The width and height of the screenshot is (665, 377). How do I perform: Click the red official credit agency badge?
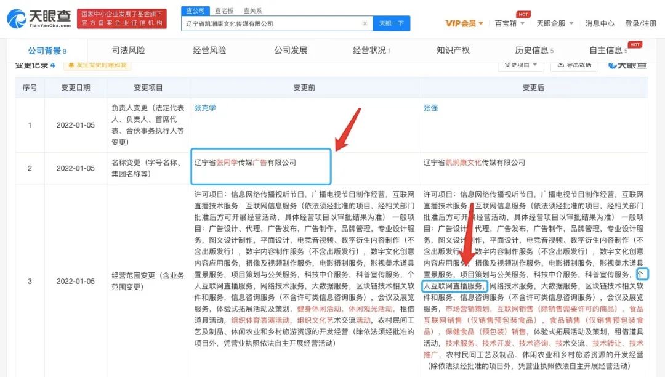(x=122, y=18)
